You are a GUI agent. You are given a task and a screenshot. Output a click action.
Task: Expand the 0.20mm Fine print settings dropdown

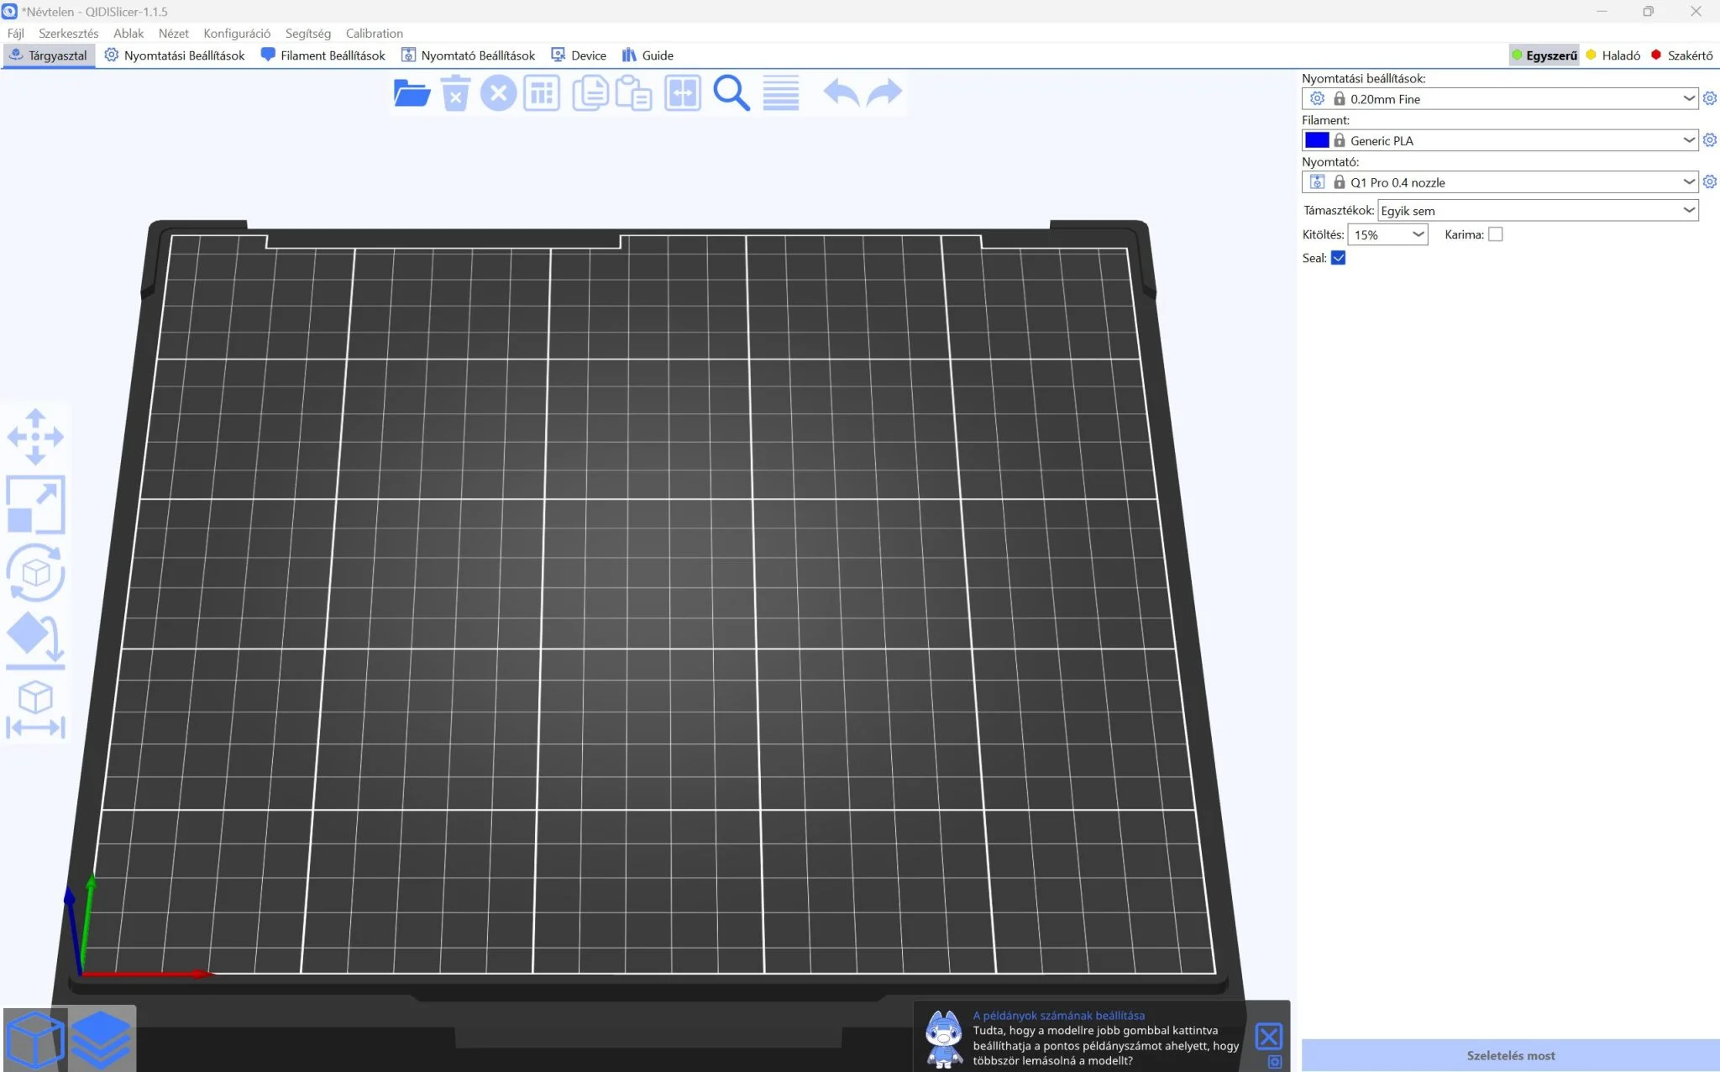point(1500,98)
